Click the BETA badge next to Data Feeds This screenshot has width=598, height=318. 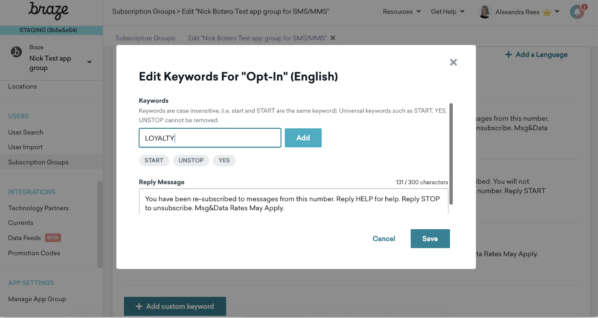[x=53, y=238]
